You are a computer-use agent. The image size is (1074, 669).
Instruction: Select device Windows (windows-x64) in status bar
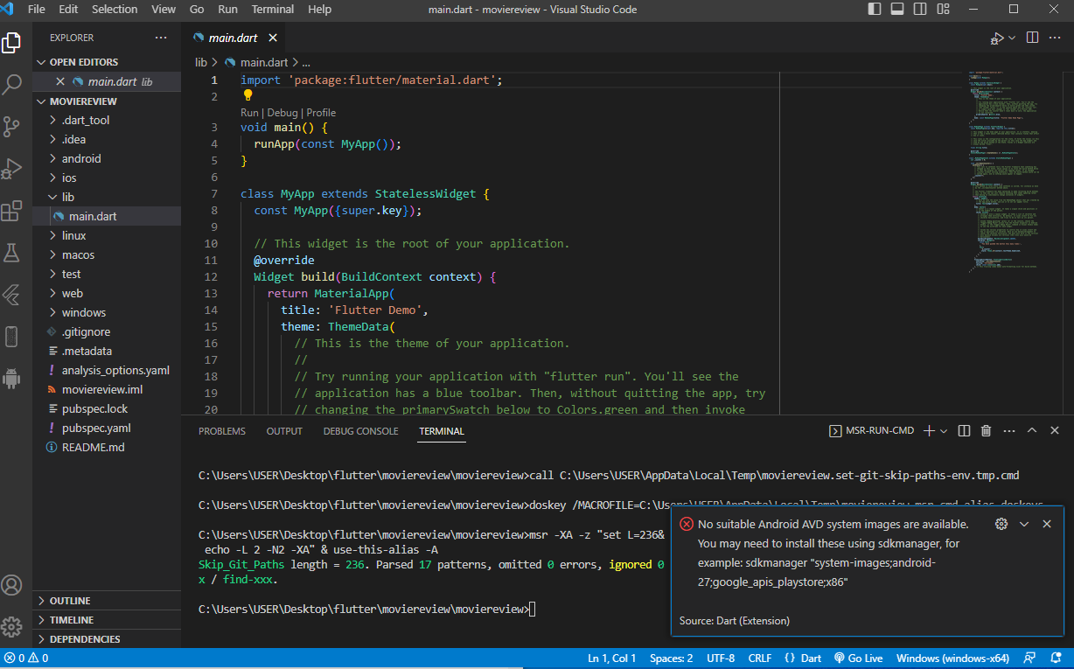[952, 658]
